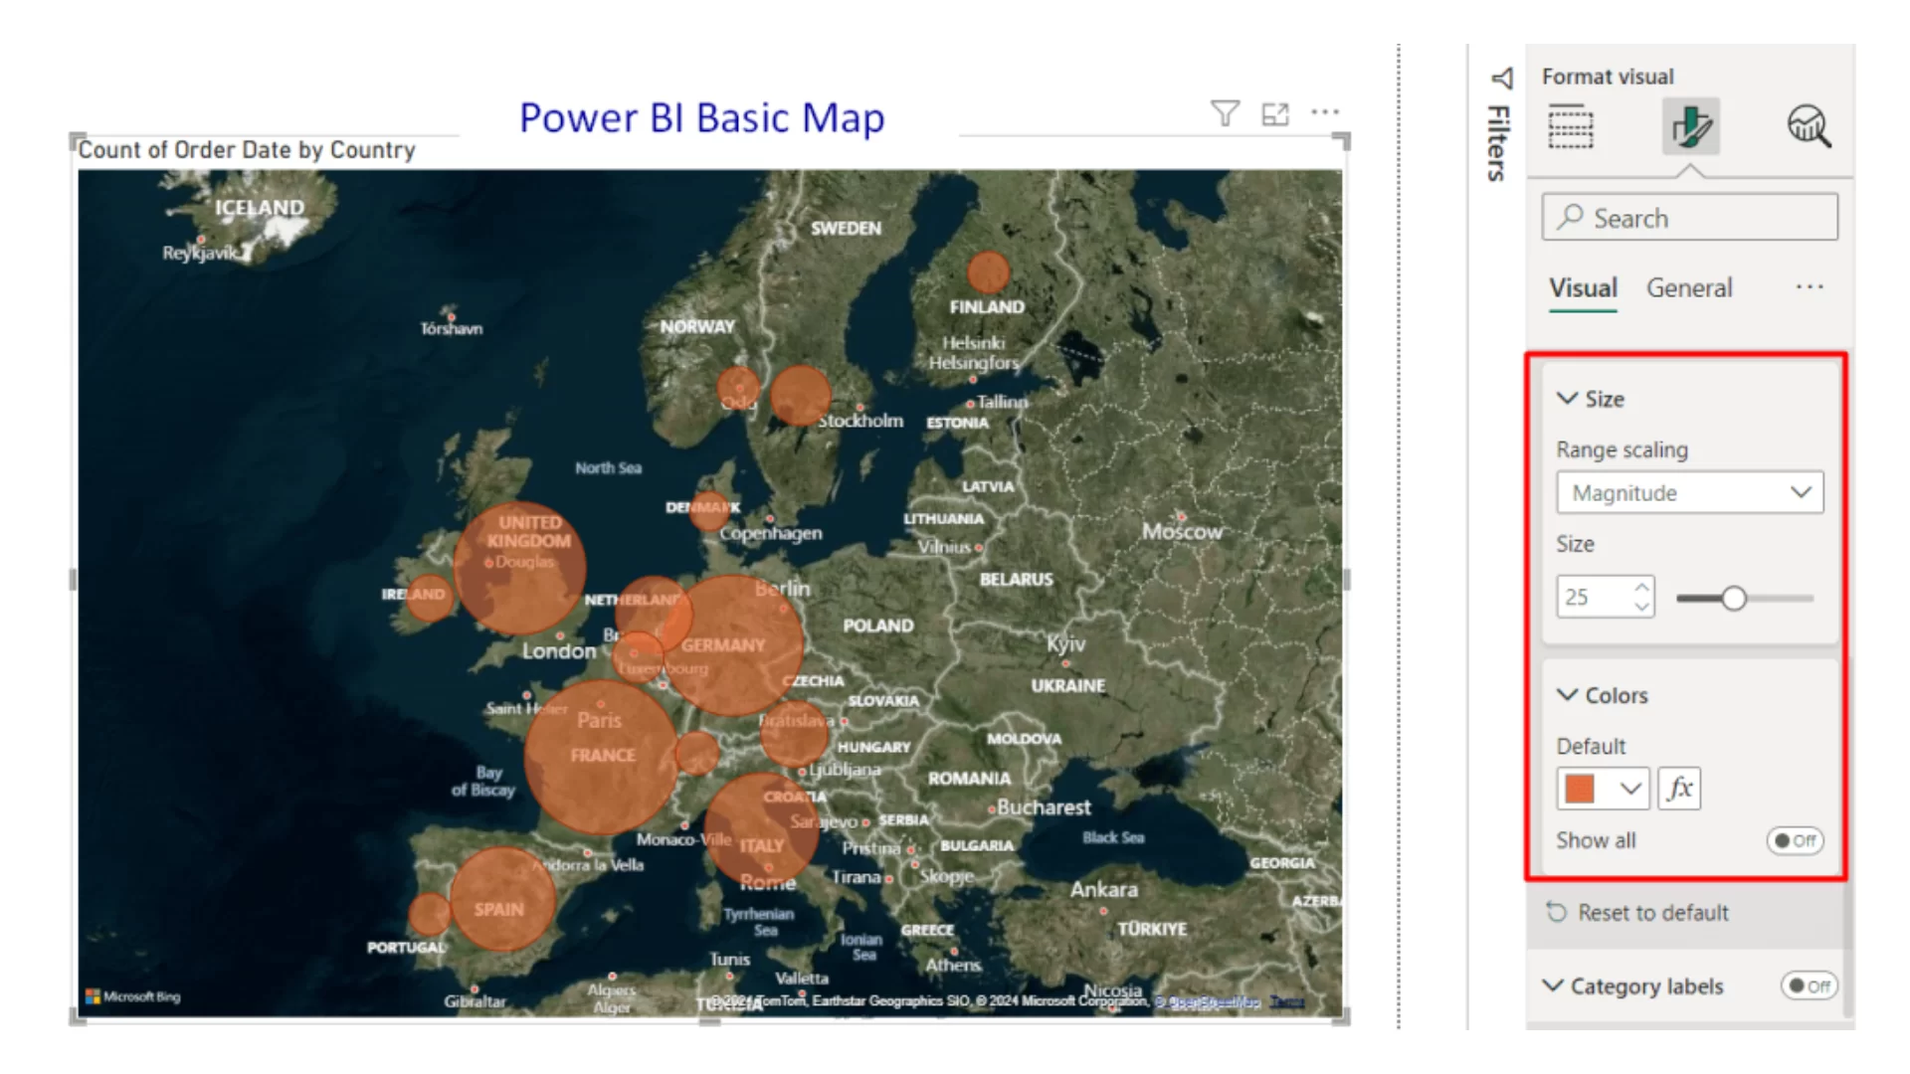The image size is (1910, 1074).
Task: Toggle Show all colors switch
Action: 1795,840
